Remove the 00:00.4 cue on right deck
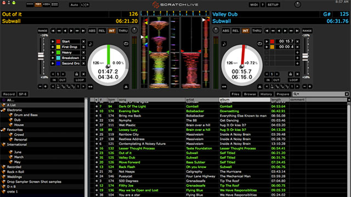 [x=297, y=47]
